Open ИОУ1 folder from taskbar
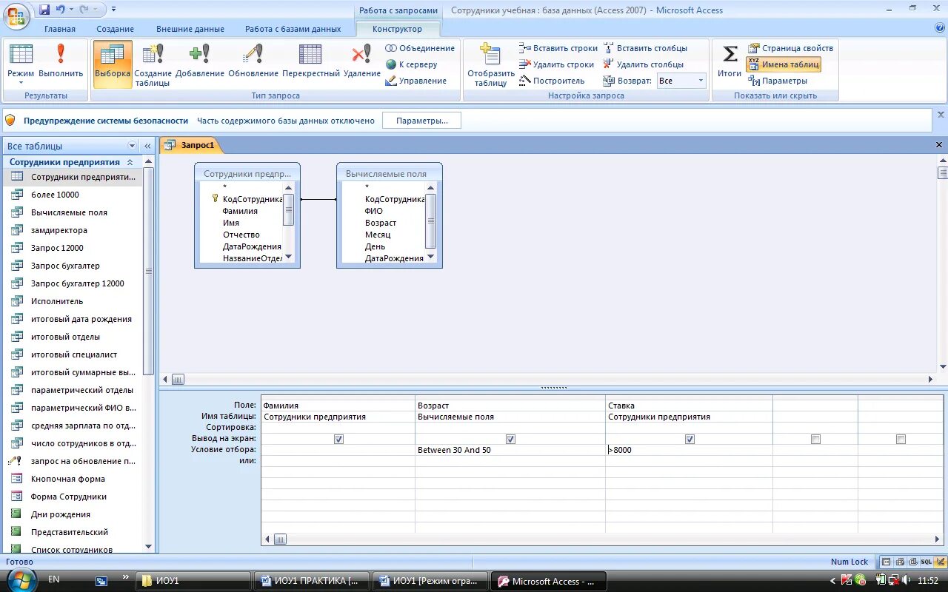Image resolution: width=948 pixels, height=592 pixels. pos(193,581)
